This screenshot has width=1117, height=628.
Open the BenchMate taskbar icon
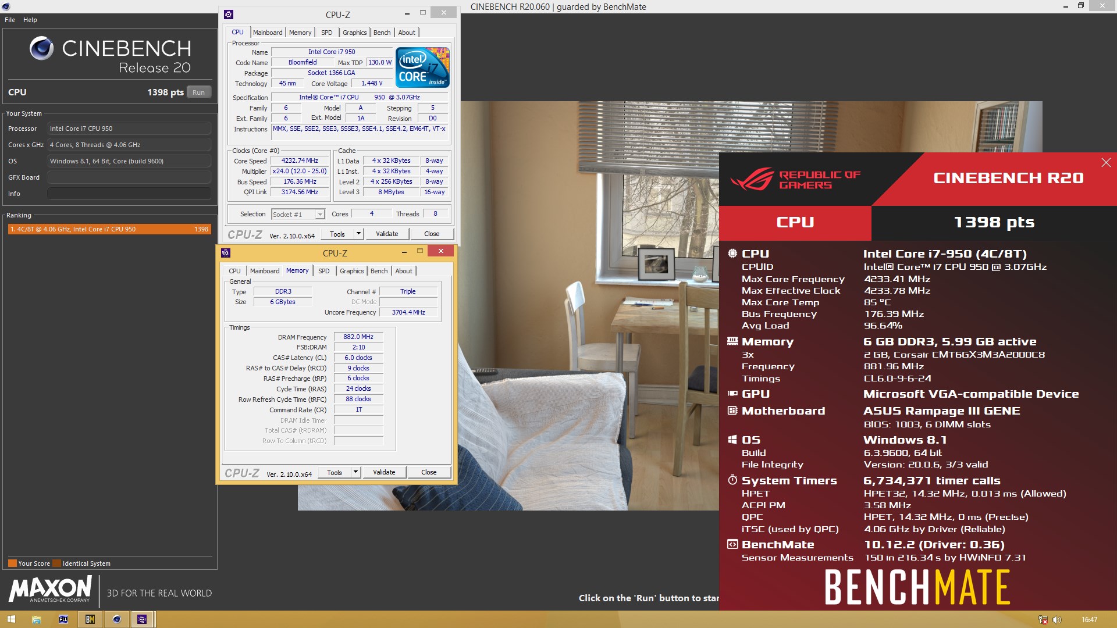[90, 619]
